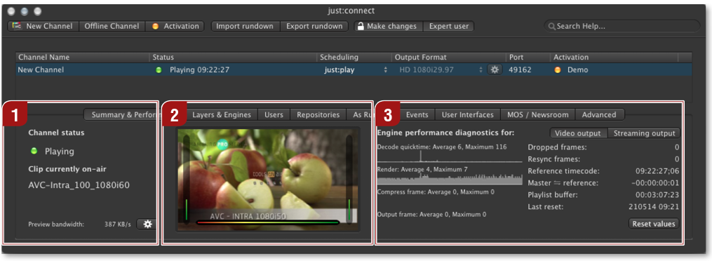Focus the Search Help field
712x261 pixels.
[622, 27]
